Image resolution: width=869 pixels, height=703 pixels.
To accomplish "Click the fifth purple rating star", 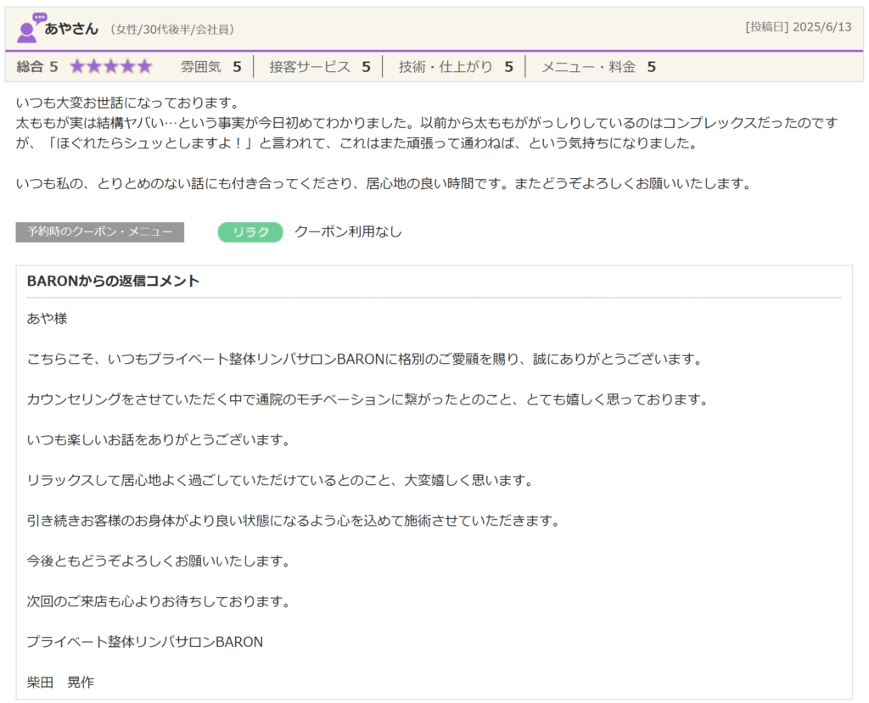I will 143,67.
